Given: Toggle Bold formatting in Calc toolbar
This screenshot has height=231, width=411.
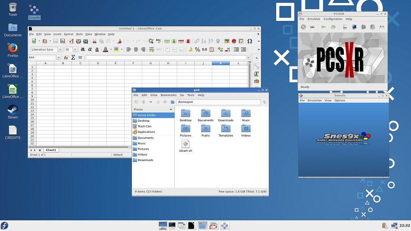Looking at the screenshot, I should pos(83,49).
